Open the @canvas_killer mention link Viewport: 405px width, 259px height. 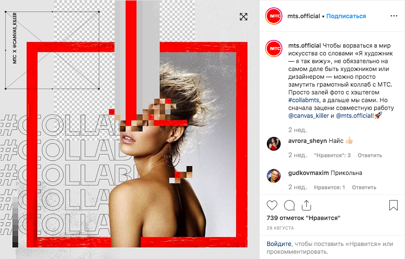(308, 116)
